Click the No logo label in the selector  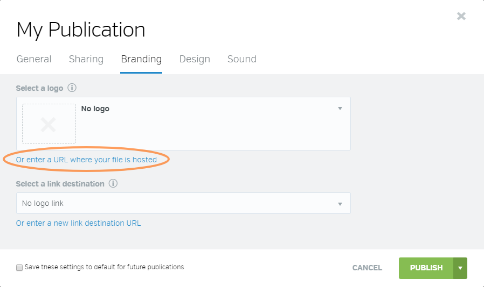pyautogui.click(x=95, y=109)
